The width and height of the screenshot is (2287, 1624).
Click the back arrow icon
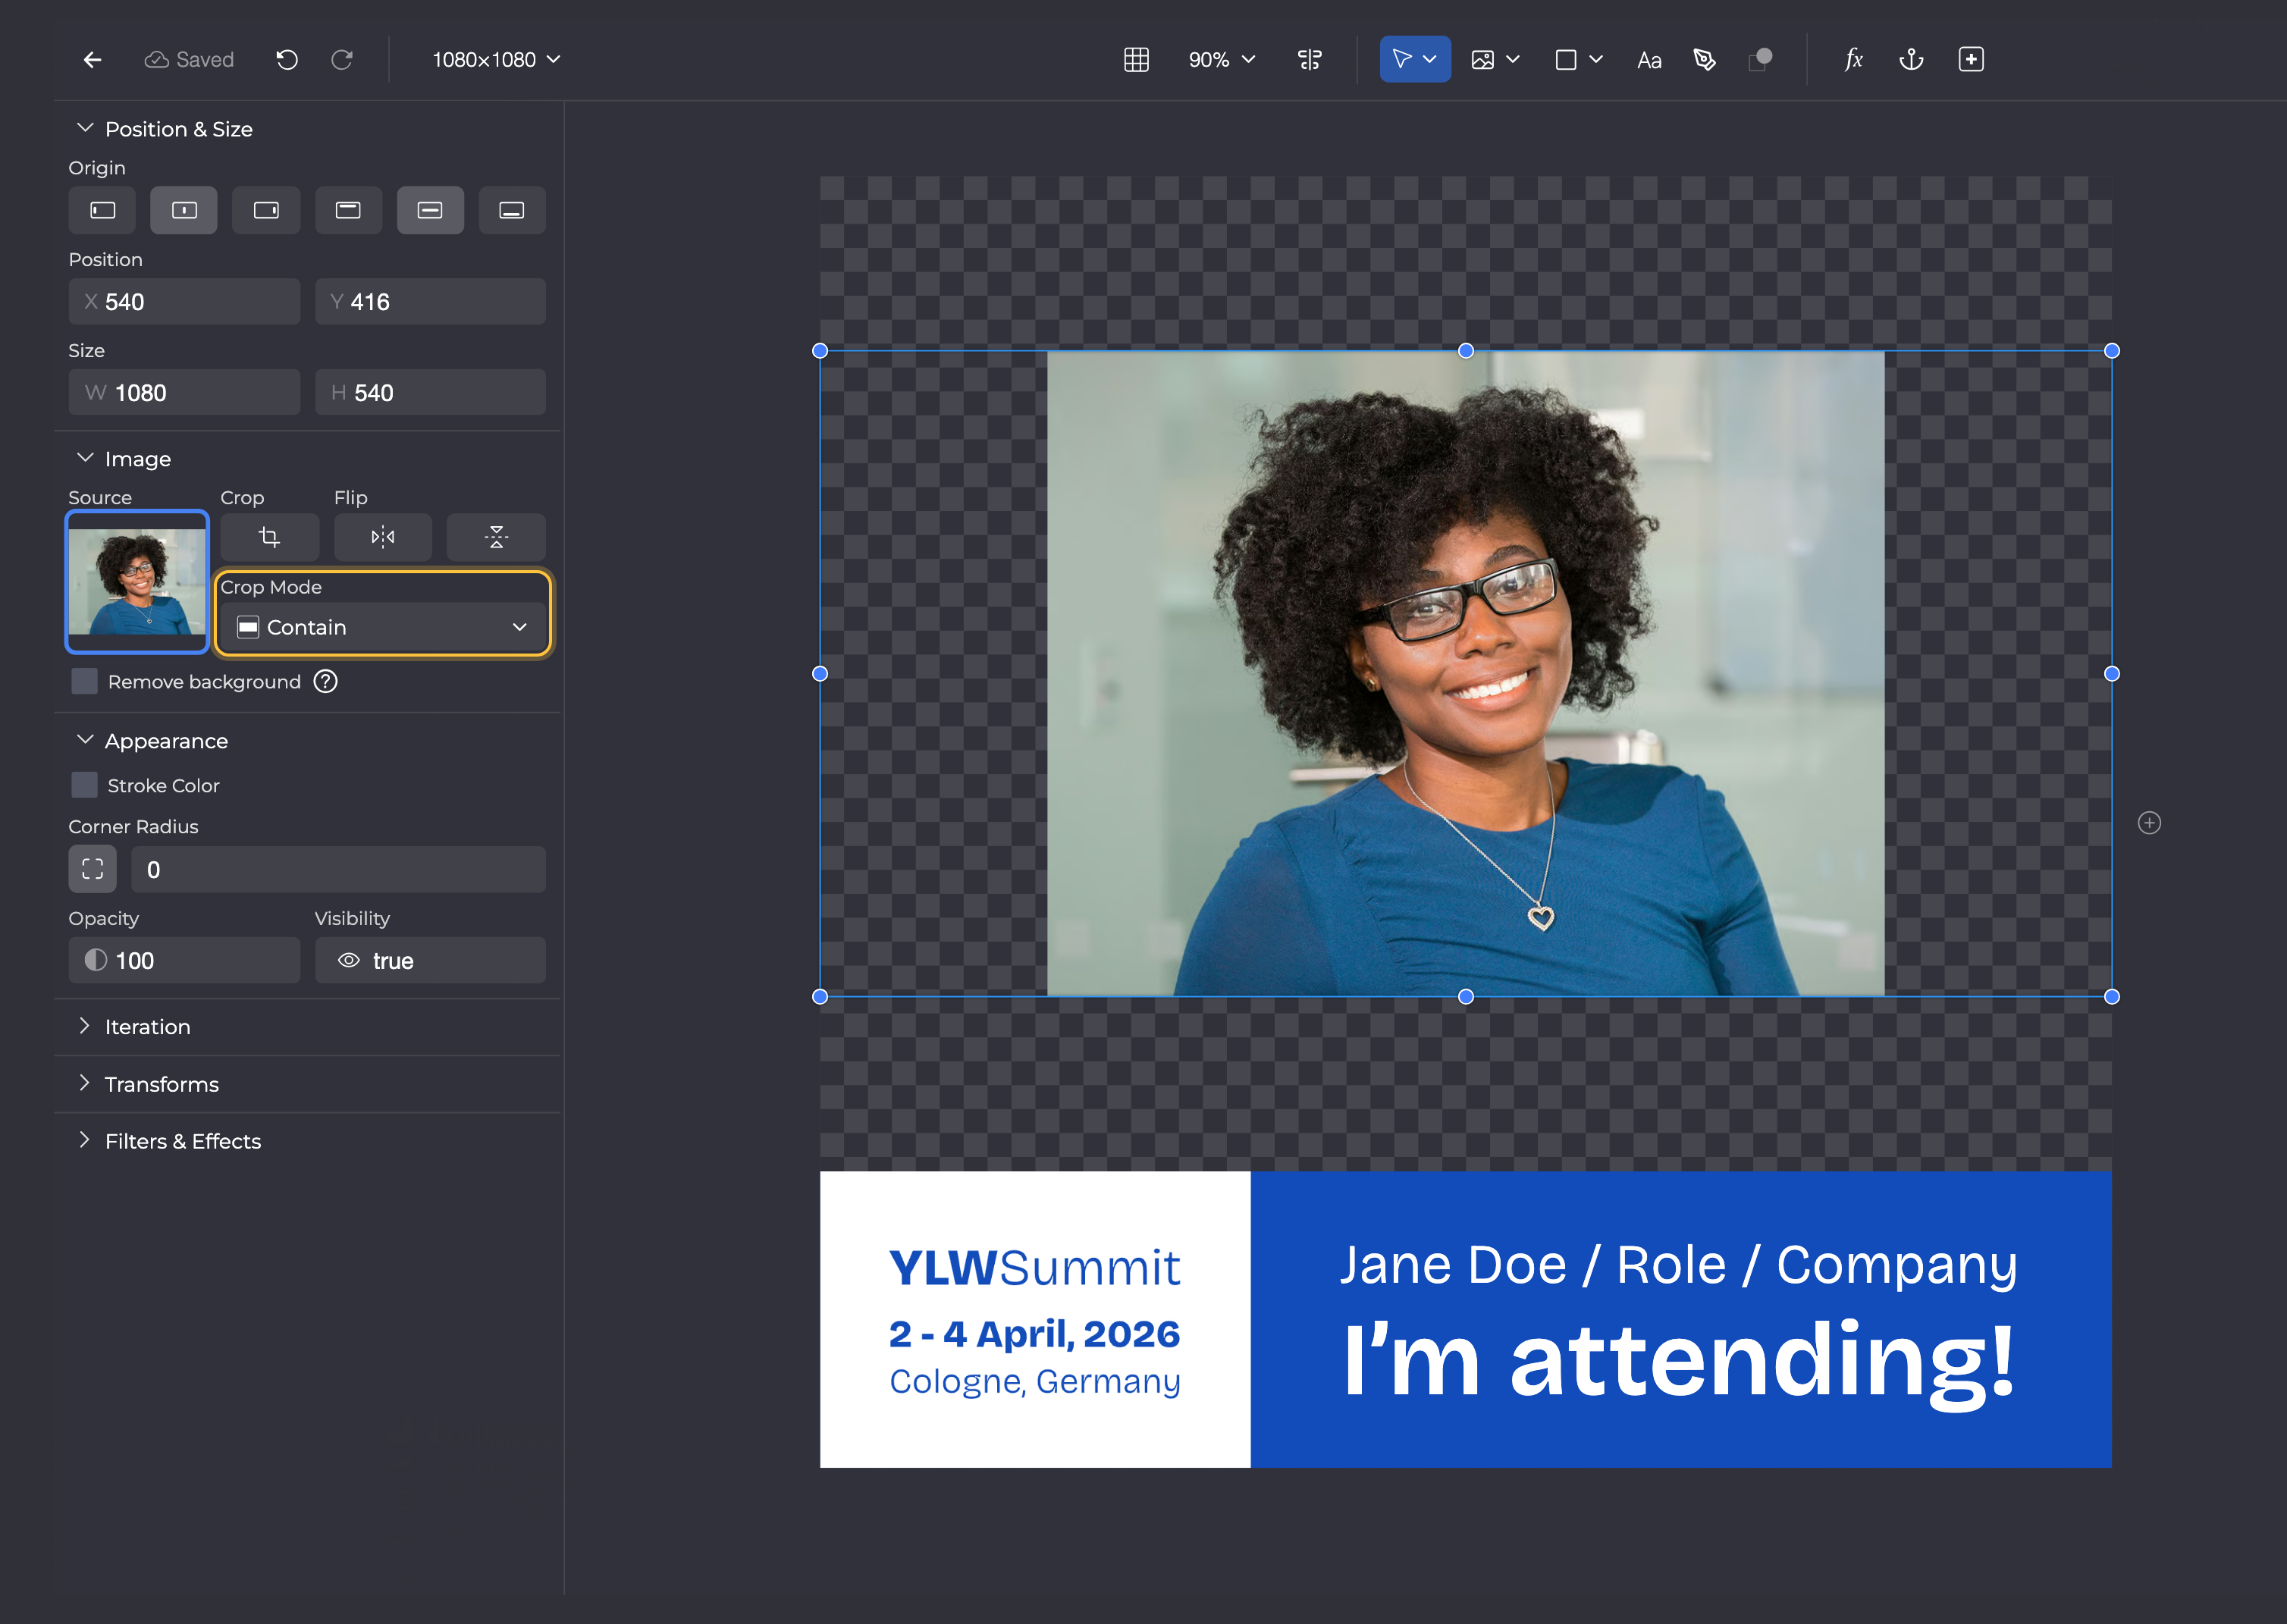[92, 60]
